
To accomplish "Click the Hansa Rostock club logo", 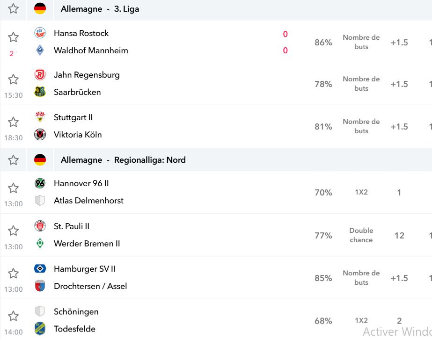I will [x=40, y=33].
